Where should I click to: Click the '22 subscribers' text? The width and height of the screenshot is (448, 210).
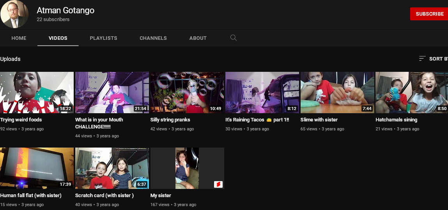pyautogui.click(x=53, y=20)
